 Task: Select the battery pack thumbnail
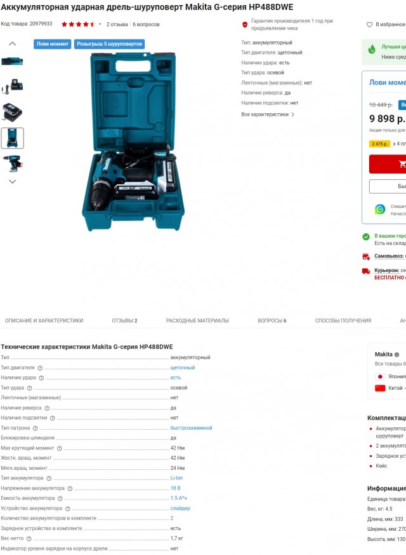(12, 112)
